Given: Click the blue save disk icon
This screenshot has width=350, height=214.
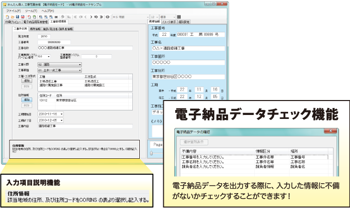Looking at the screenshot, I should tap(16, 16).
